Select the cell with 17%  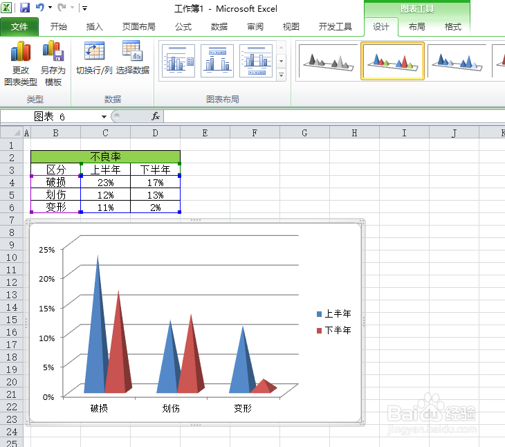click(155, 182)
